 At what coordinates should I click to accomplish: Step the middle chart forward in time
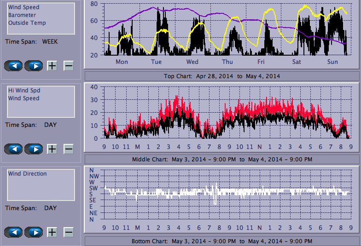(34, 149)
